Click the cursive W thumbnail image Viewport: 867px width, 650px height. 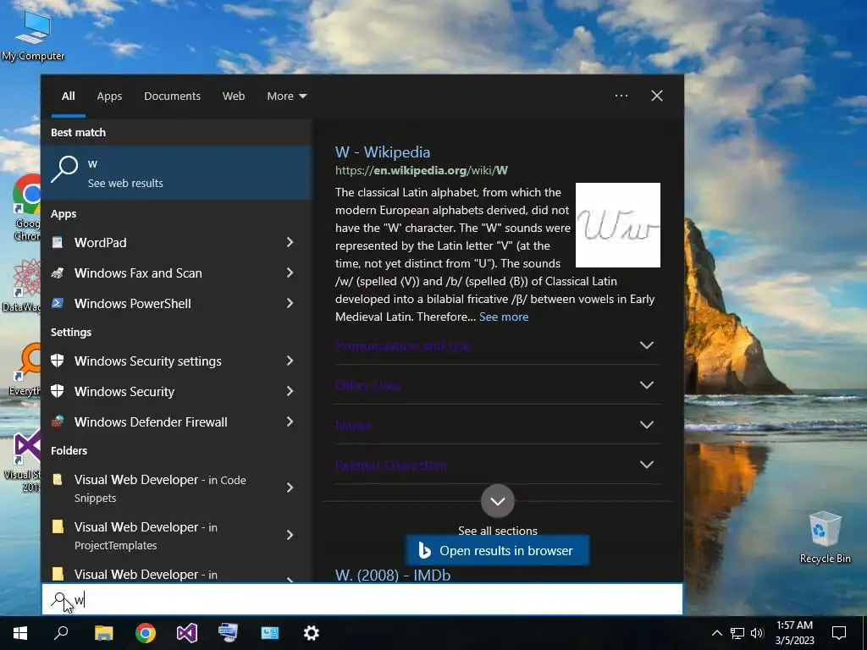pos(617,225)
